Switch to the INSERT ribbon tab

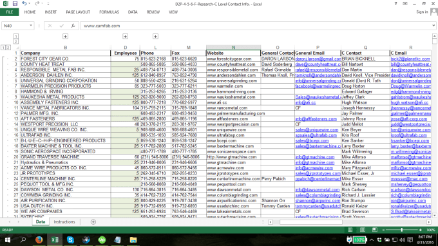pyautogui.click(x=50, y=12)
